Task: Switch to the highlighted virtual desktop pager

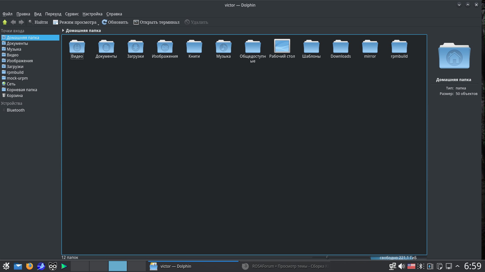Action: [x=118, y=266]
